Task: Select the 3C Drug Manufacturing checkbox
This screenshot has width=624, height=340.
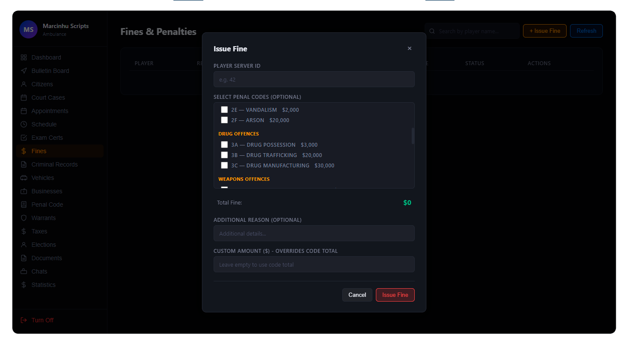Action: click(224, 165)
